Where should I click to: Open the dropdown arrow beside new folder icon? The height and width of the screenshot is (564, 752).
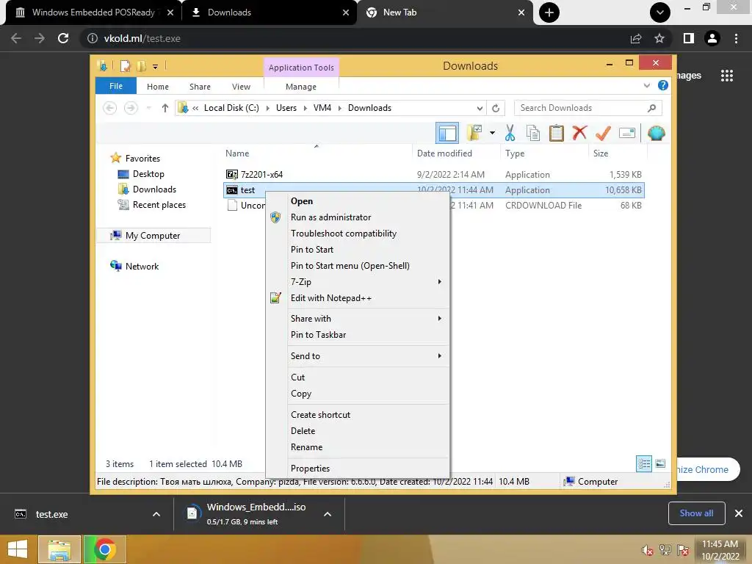pos(492,133)
